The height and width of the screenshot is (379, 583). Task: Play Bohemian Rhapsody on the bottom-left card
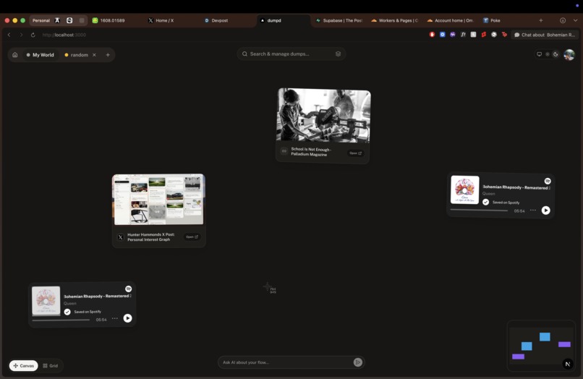click(127, 318)
